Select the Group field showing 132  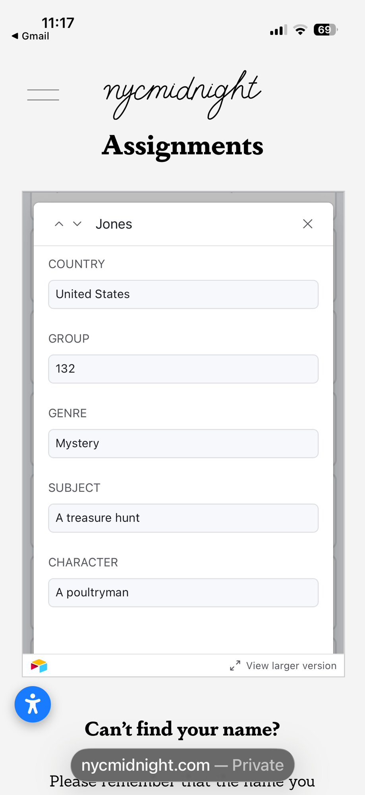pyautogui.click(x=183, y=369)
